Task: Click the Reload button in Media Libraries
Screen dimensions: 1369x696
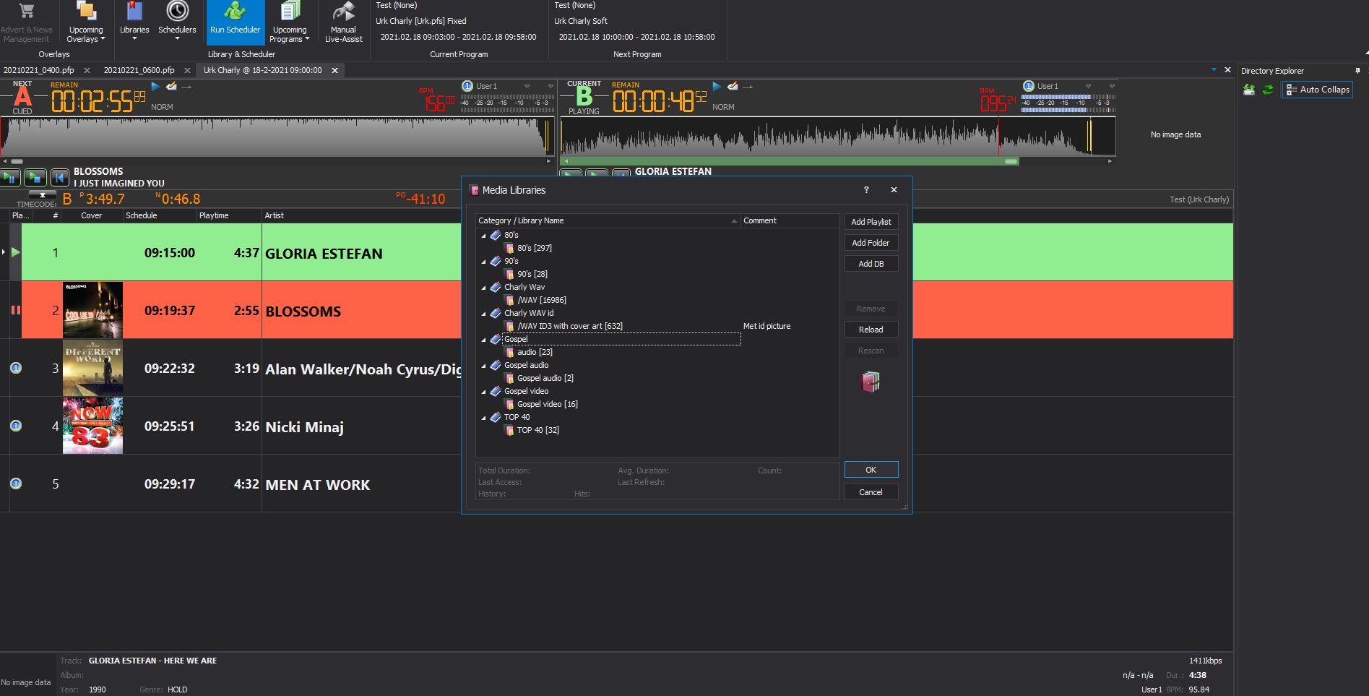Action: [871, 330]
